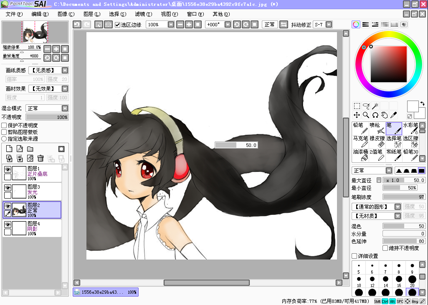This screenshot has width=428, height=305.
Task: Swap foreground and background colors
Action: (x=422, y=103)
